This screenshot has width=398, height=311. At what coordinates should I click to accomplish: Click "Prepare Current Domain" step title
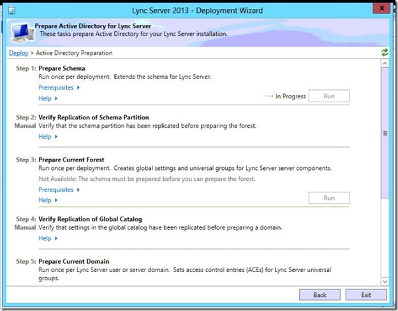click(74, 261)
